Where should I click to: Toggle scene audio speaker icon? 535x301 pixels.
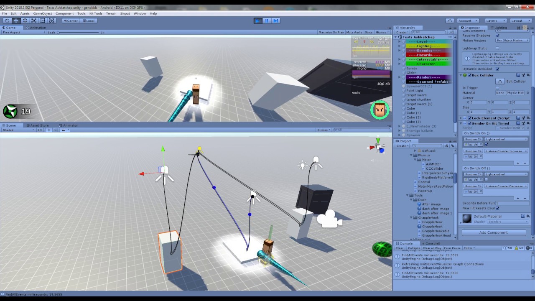click(56, 130)
